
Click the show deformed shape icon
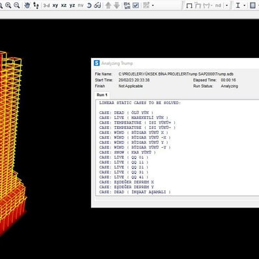[x=198, y=5]
